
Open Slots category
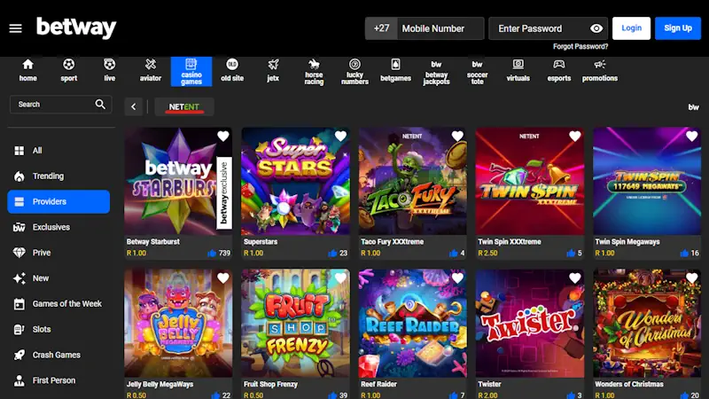tap(58, 329)
